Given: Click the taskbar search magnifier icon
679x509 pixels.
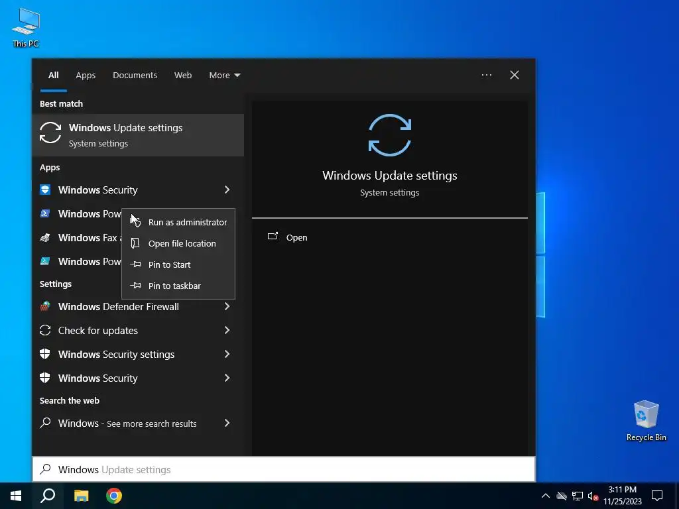Looking at the screenshot, I should (x=48, y=496).
